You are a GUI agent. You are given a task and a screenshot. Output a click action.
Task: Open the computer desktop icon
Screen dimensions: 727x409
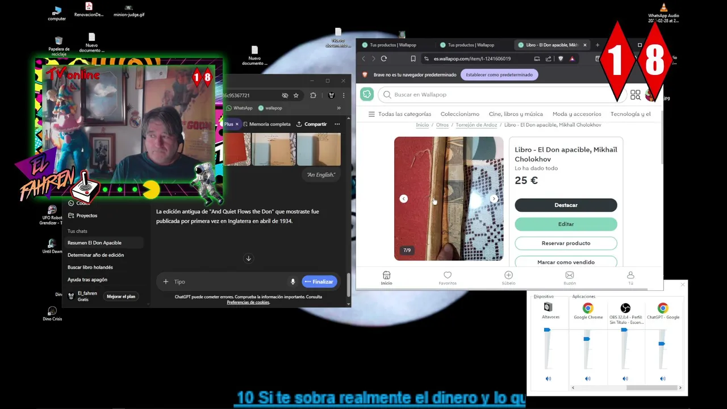tap(57, 14)
